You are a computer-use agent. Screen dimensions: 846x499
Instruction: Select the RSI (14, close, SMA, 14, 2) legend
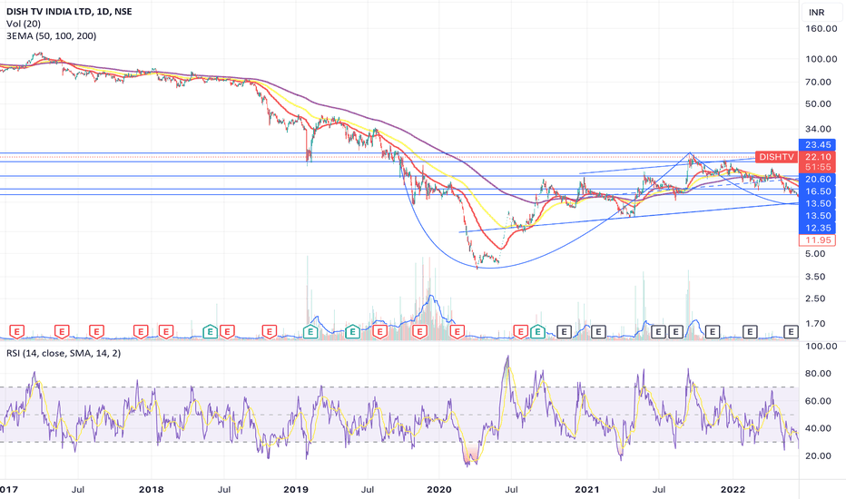click(64, 353)
